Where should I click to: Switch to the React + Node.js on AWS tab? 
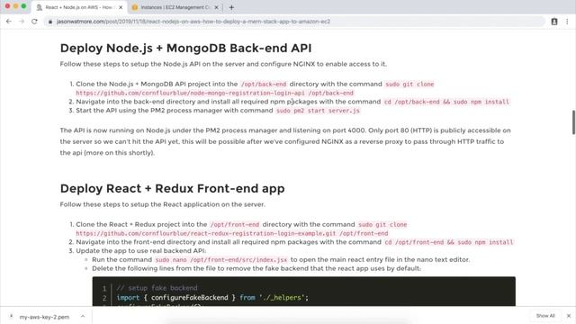pyautogui.click(x=79, y=7)
